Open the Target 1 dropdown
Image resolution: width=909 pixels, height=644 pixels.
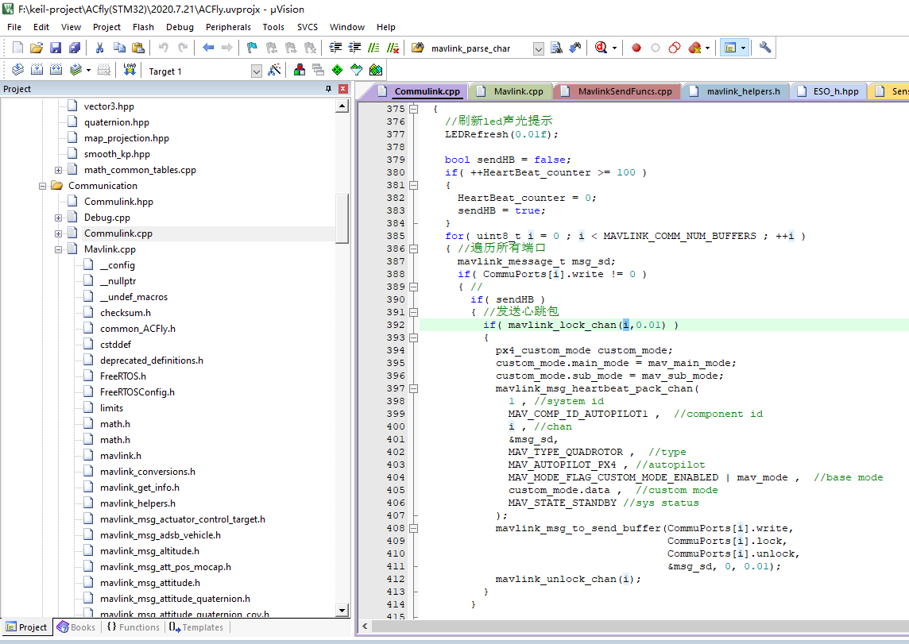point(256,71)
